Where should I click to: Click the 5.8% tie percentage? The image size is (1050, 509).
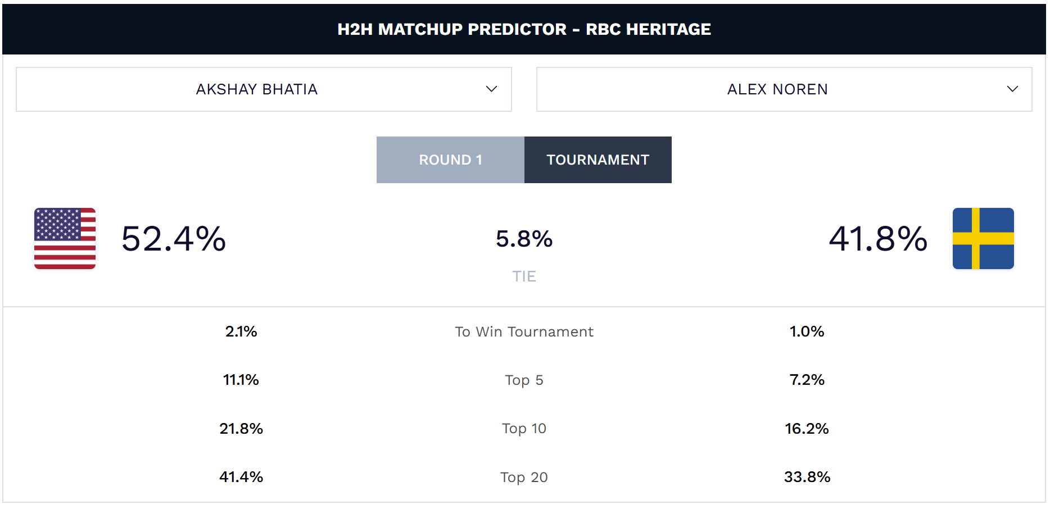(x=524, y=238)
